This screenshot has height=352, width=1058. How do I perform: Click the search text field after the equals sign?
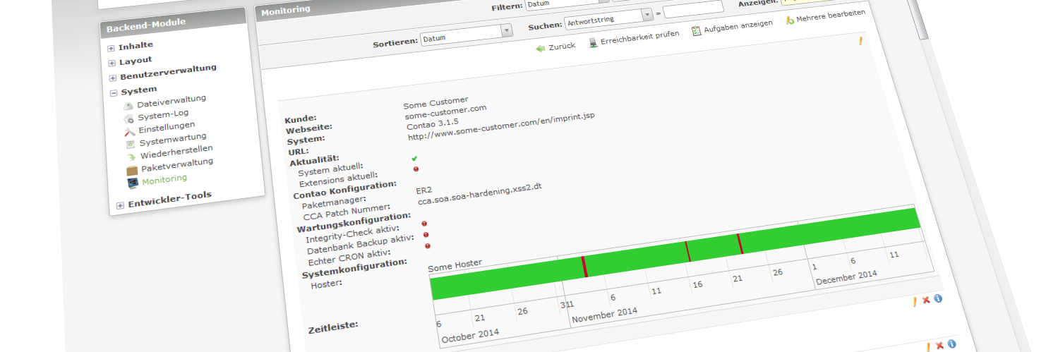coord(693,9)
